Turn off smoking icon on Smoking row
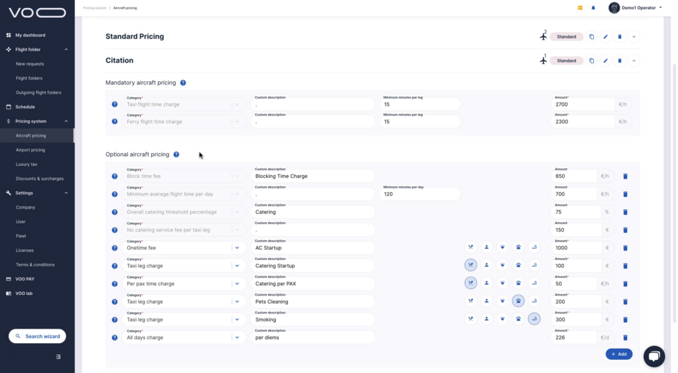Screen dimensions: 678x373 (534, 319)
